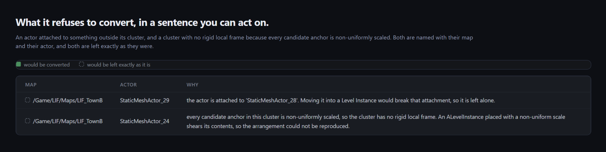
Task: Select the StaticMeshActor_24 actor name
Action: click(x=145, y=121)
